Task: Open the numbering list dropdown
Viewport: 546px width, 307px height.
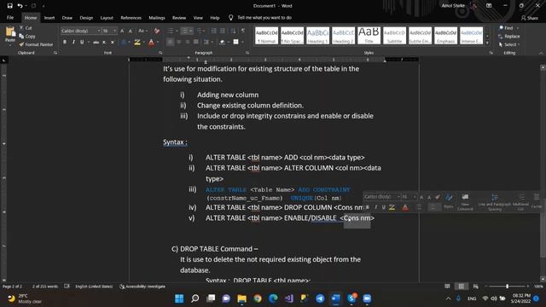Action: [x=190, y=31]
